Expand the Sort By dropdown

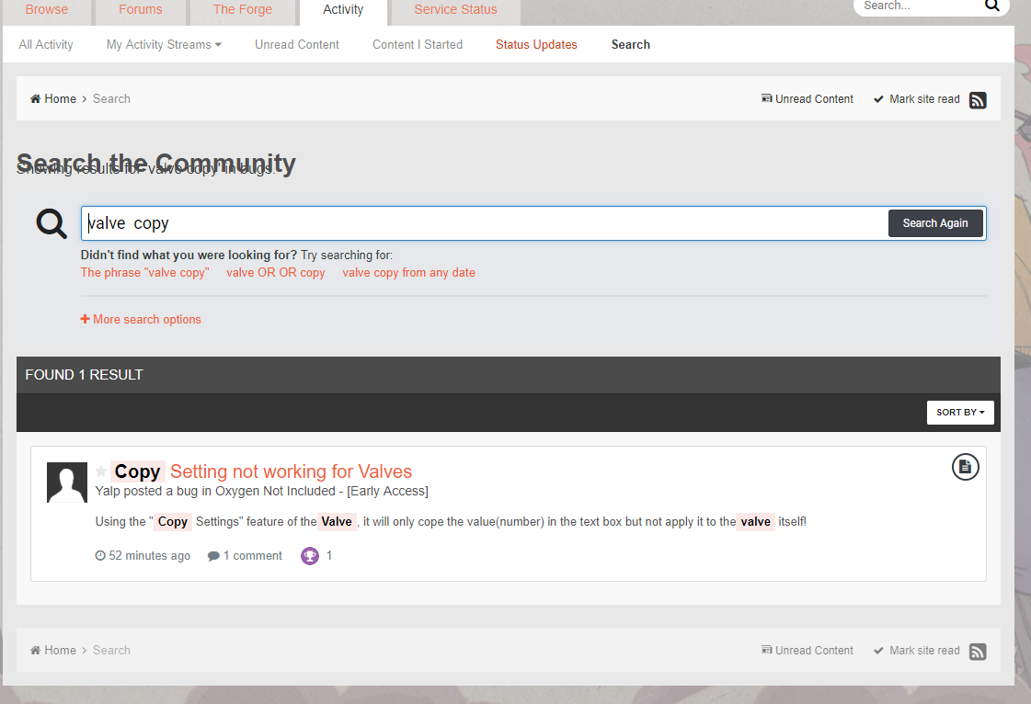[959, 413]
